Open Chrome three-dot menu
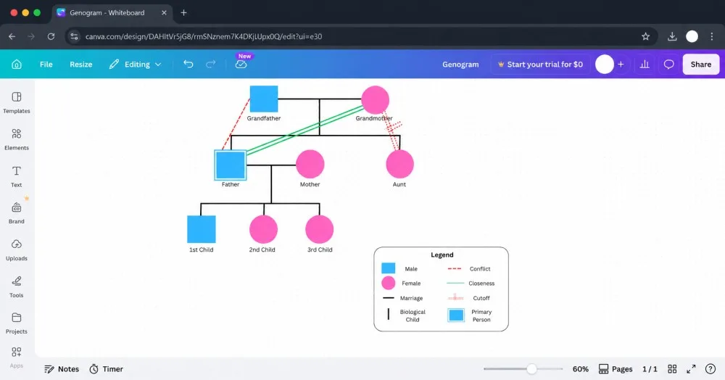The height and width of the screenshot is (380, 725). point(712,36)
